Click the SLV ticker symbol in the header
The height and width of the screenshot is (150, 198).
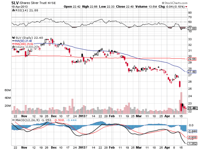click(15, 3)
